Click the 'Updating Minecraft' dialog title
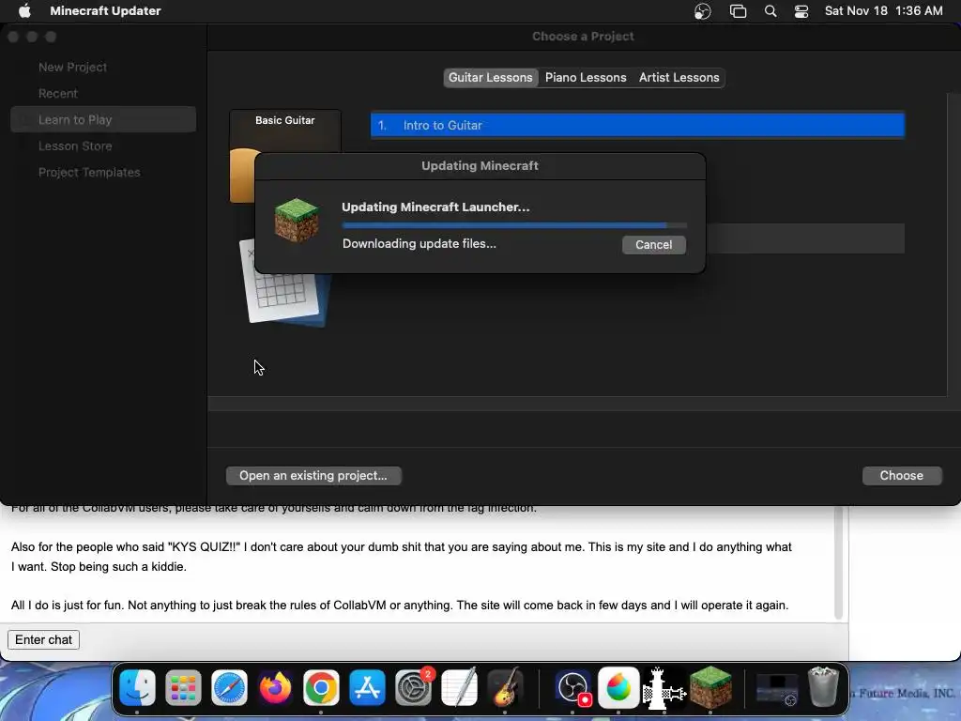Screen dimensions: 961x721 point(480,165)
